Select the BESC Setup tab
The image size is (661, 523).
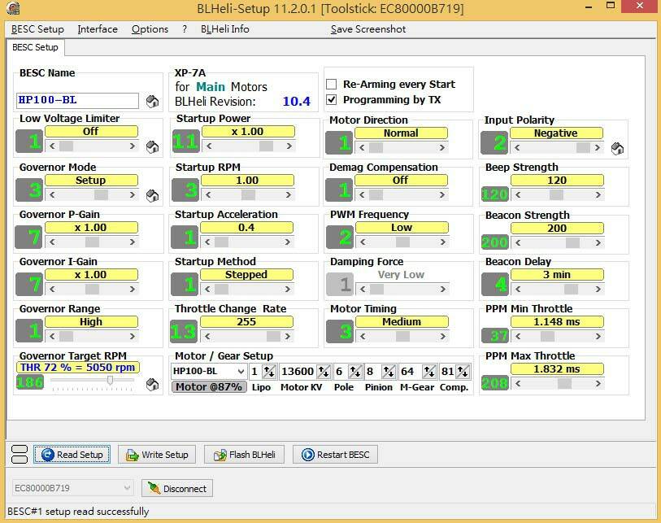pyautogui.click(x=35, y=47)
